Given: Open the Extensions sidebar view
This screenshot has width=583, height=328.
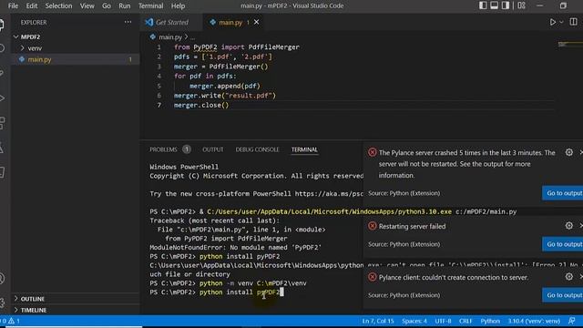Looking at the screenshot, I should [x=2, y=123].
